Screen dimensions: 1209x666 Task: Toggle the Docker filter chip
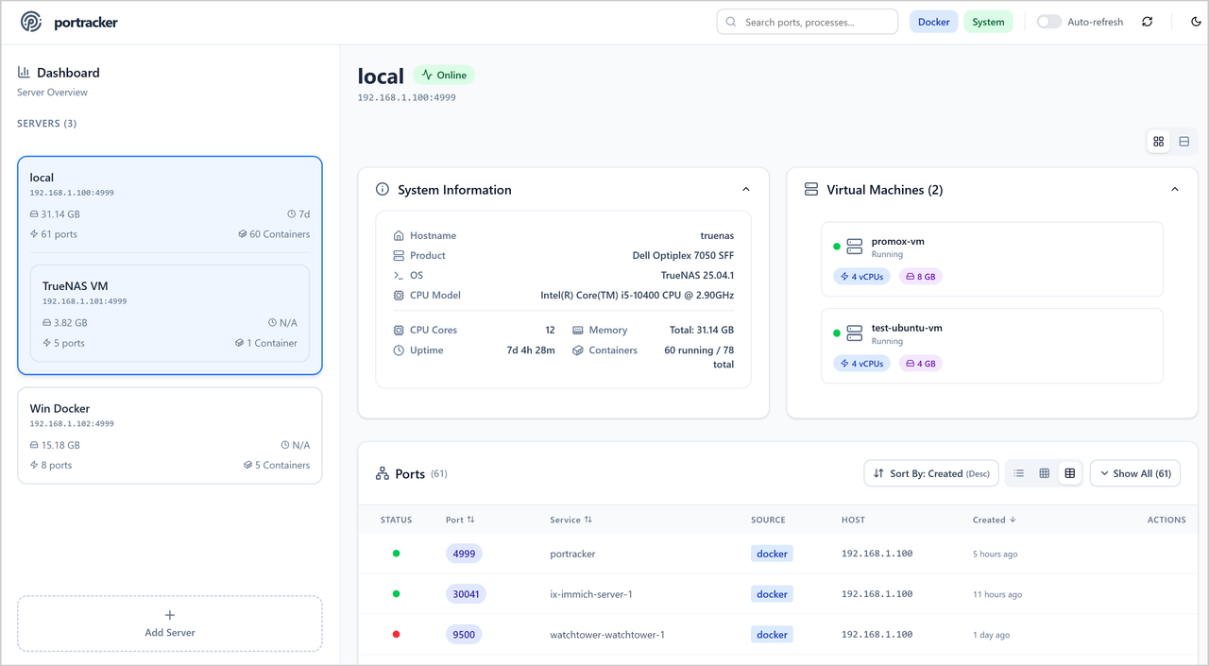tap(933, 22)
